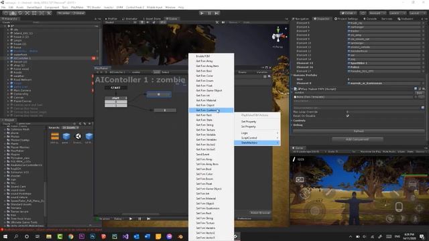Toggle Mute Audio in Game view
The image size is (429, 241).
(389, 152)
